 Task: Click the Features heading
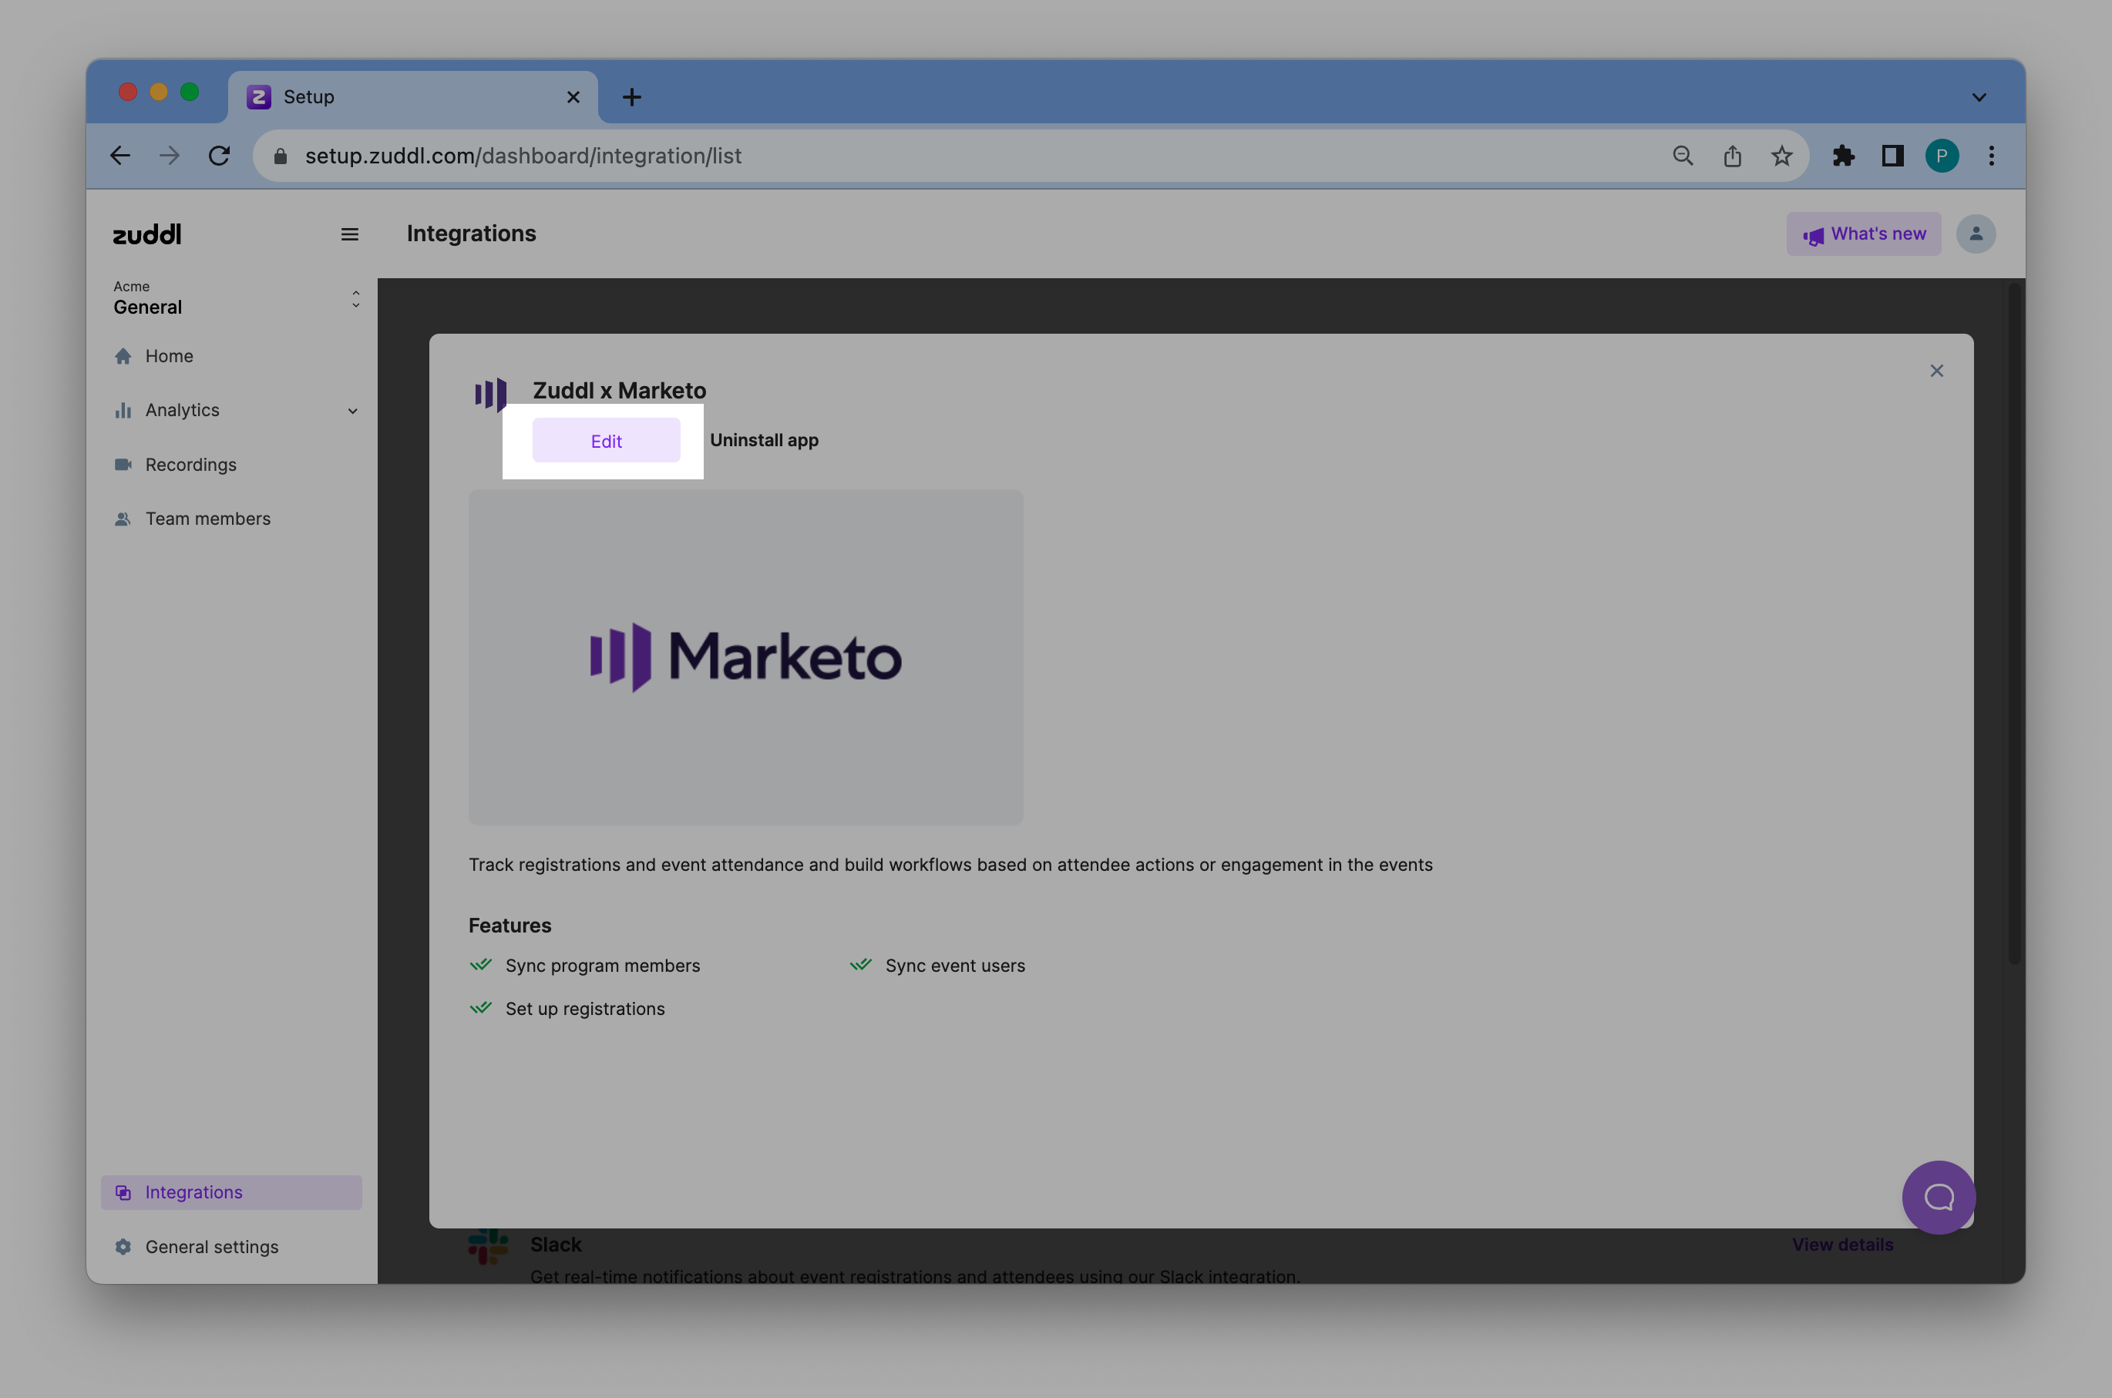tap(510, 926)
